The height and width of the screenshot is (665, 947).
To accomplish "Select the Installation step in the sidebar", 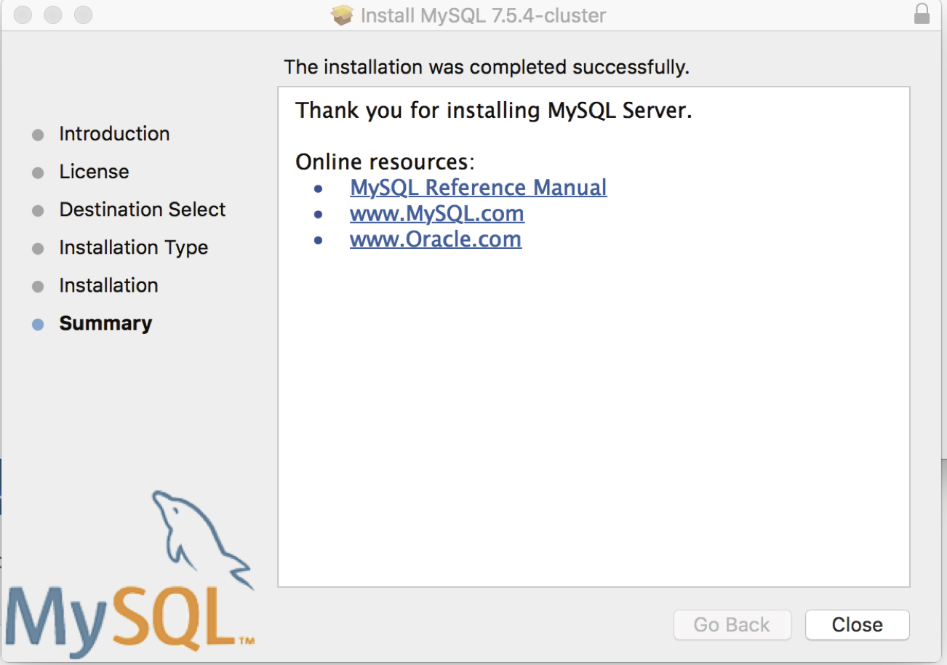I will pos(108,285).
